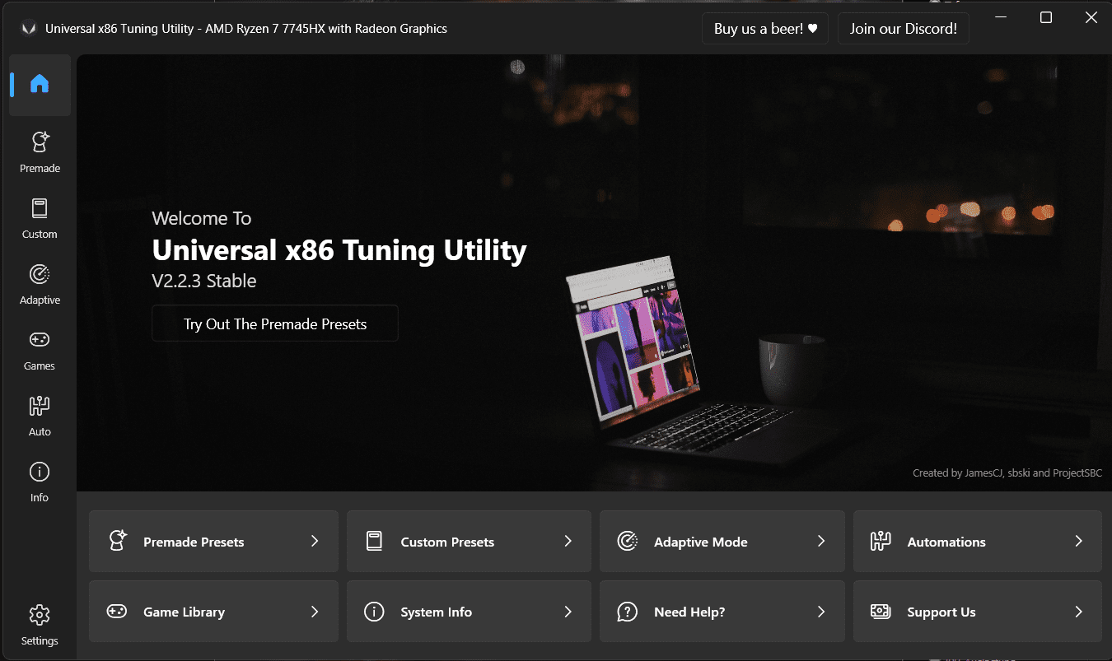Viewport: 1112px width, 661px height.
Task: Open the Game Library card
Action: point(213,612)
